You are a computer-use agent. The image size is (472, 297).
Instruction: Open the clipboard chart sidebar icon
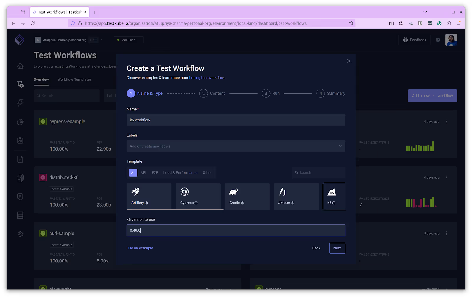pos(20,141)
